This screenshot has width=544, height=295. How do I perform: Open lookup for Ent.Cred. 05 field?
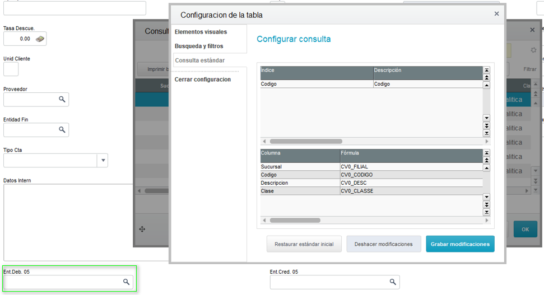point(393,282)
